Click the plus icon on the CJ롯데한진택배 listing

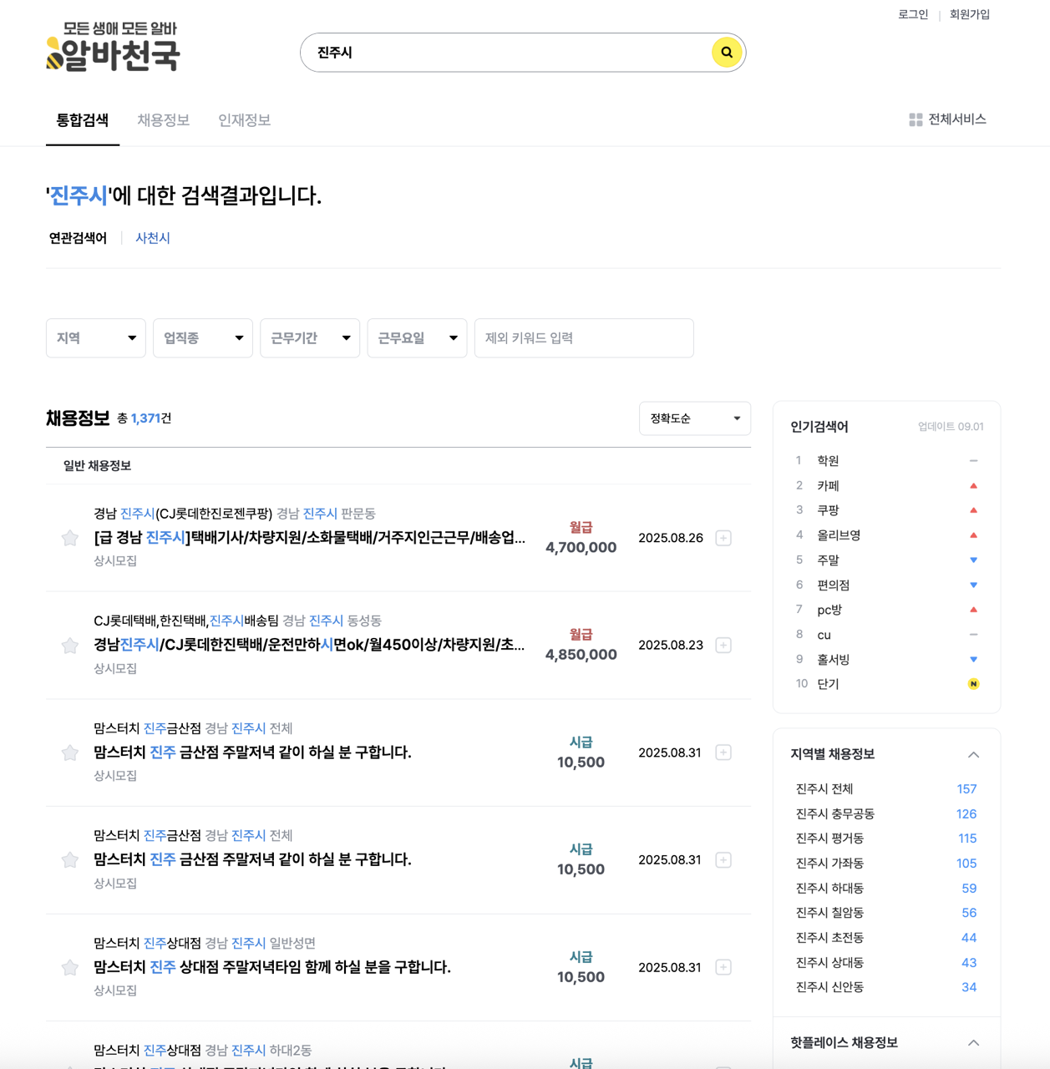pyautogui.click(x=723, y=645)
